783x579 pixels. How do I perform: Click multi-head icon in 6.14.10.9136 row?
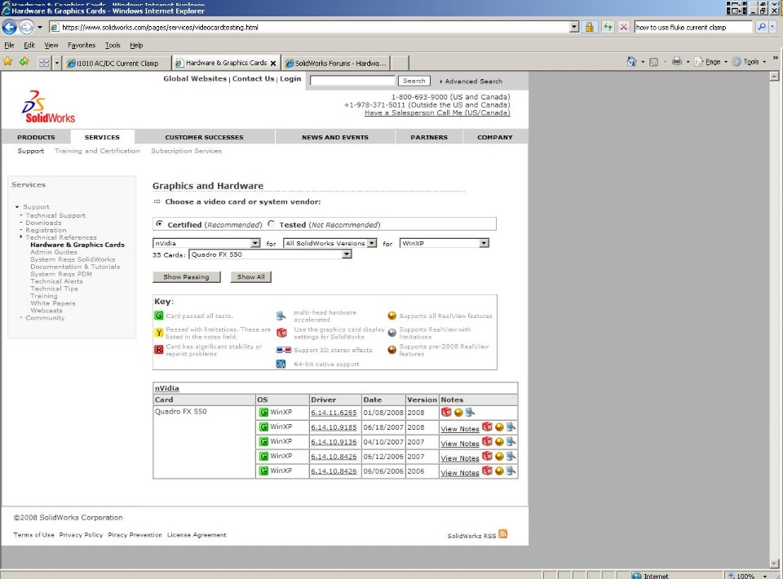tap(511, 441)
